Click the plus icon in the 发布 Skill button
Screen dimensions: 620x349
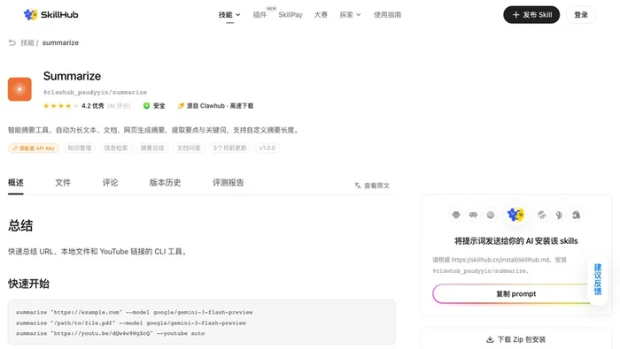click(515, 15)
